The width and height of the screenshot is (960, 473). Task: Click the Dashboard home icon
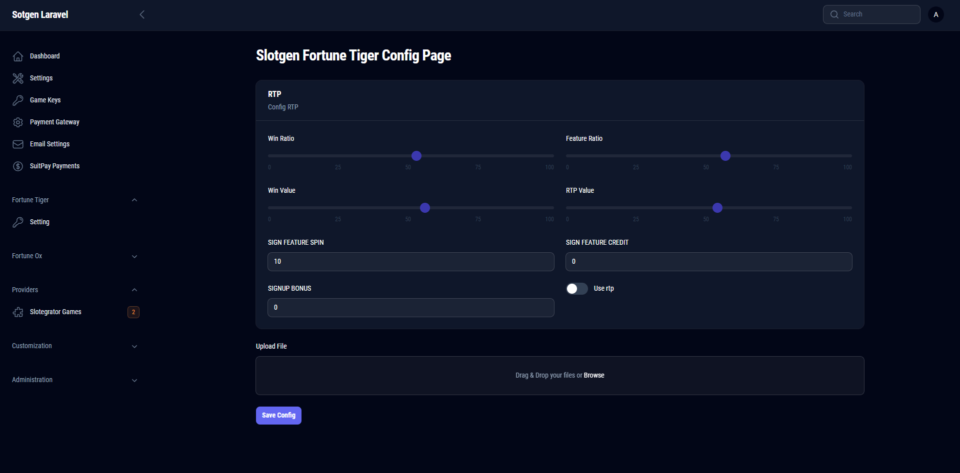[18, 56]
